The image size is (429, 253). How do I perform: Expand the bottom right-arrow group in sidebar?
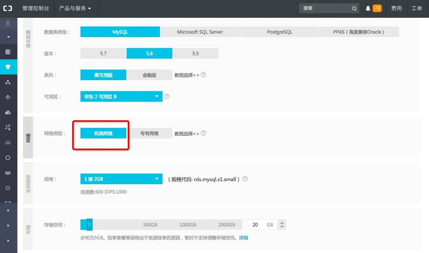coord(8,241)
